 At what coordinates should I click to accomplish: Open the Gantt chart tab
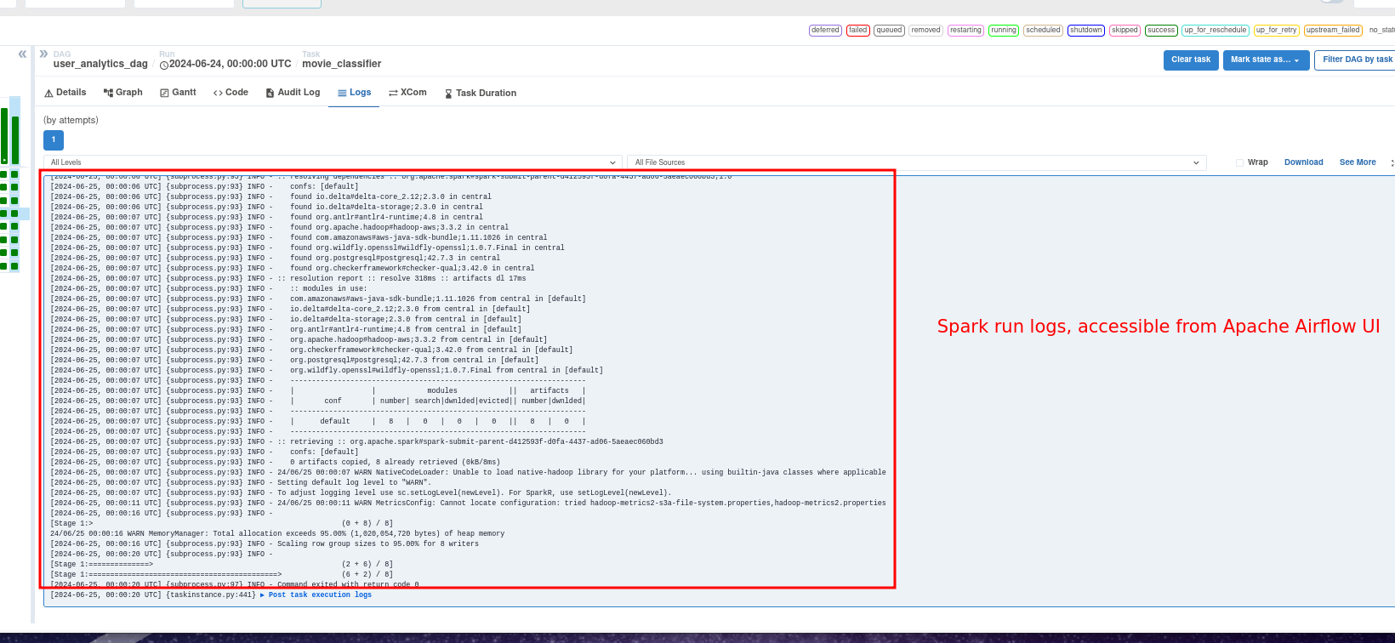178,93
